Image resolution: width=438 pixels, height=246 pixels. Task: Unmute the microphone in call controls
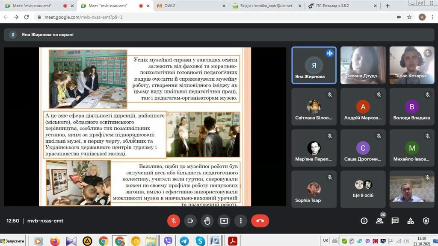tap(174, 221)
